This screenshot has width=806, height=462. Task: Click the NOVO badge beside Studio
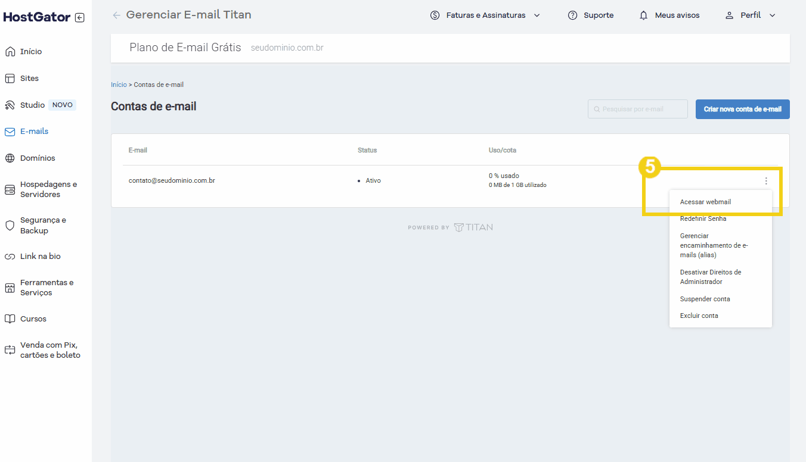click(63, 105)
